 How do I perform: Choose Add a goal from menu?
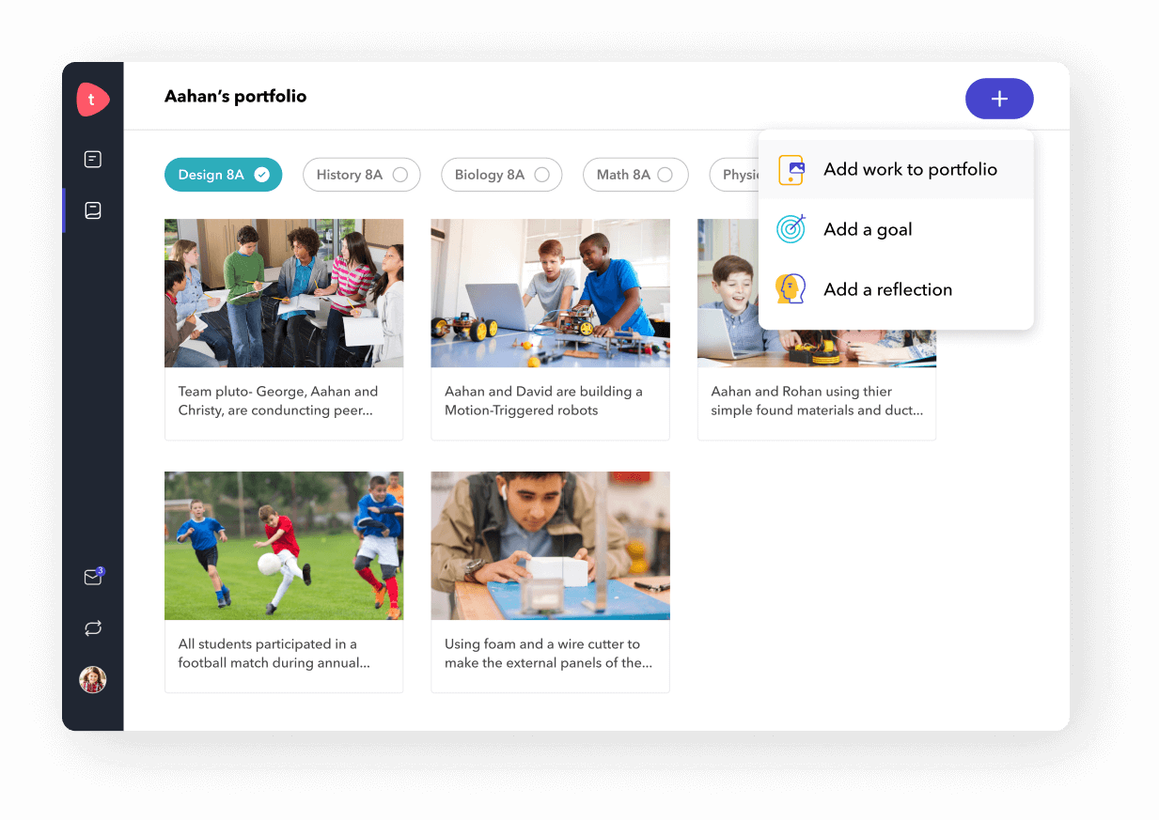click(896, 229)
